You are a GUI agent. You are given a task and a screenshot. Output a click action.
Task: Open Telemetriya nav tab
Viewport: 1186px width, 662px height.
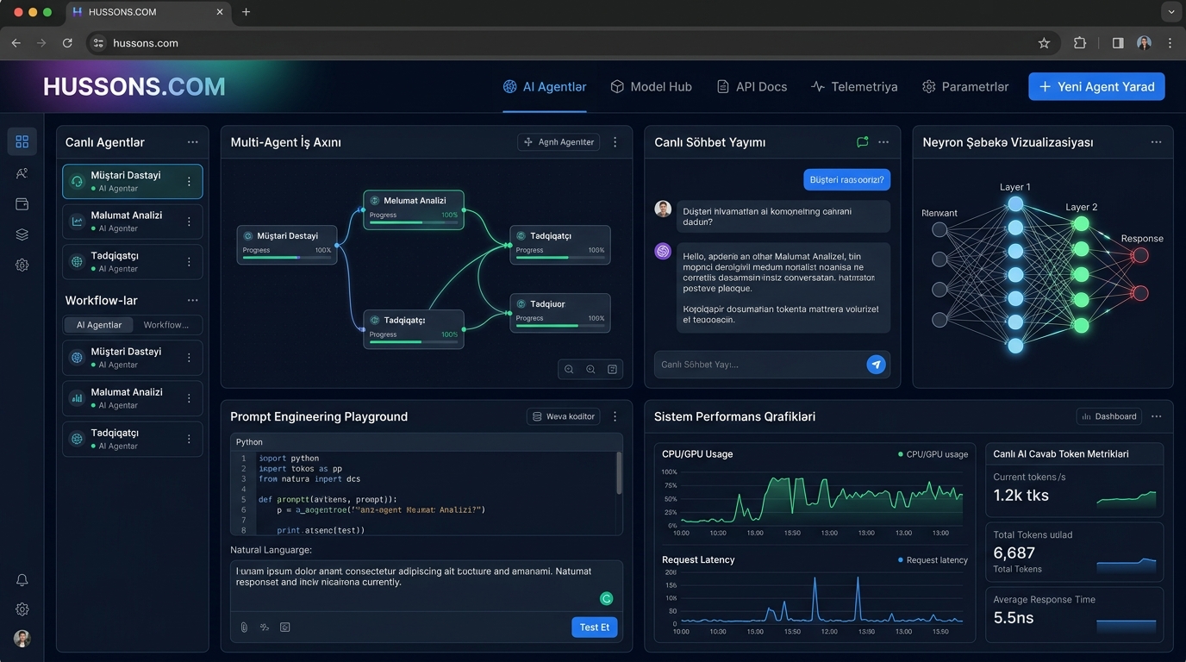pyautogui.click(x=854, y=87)
